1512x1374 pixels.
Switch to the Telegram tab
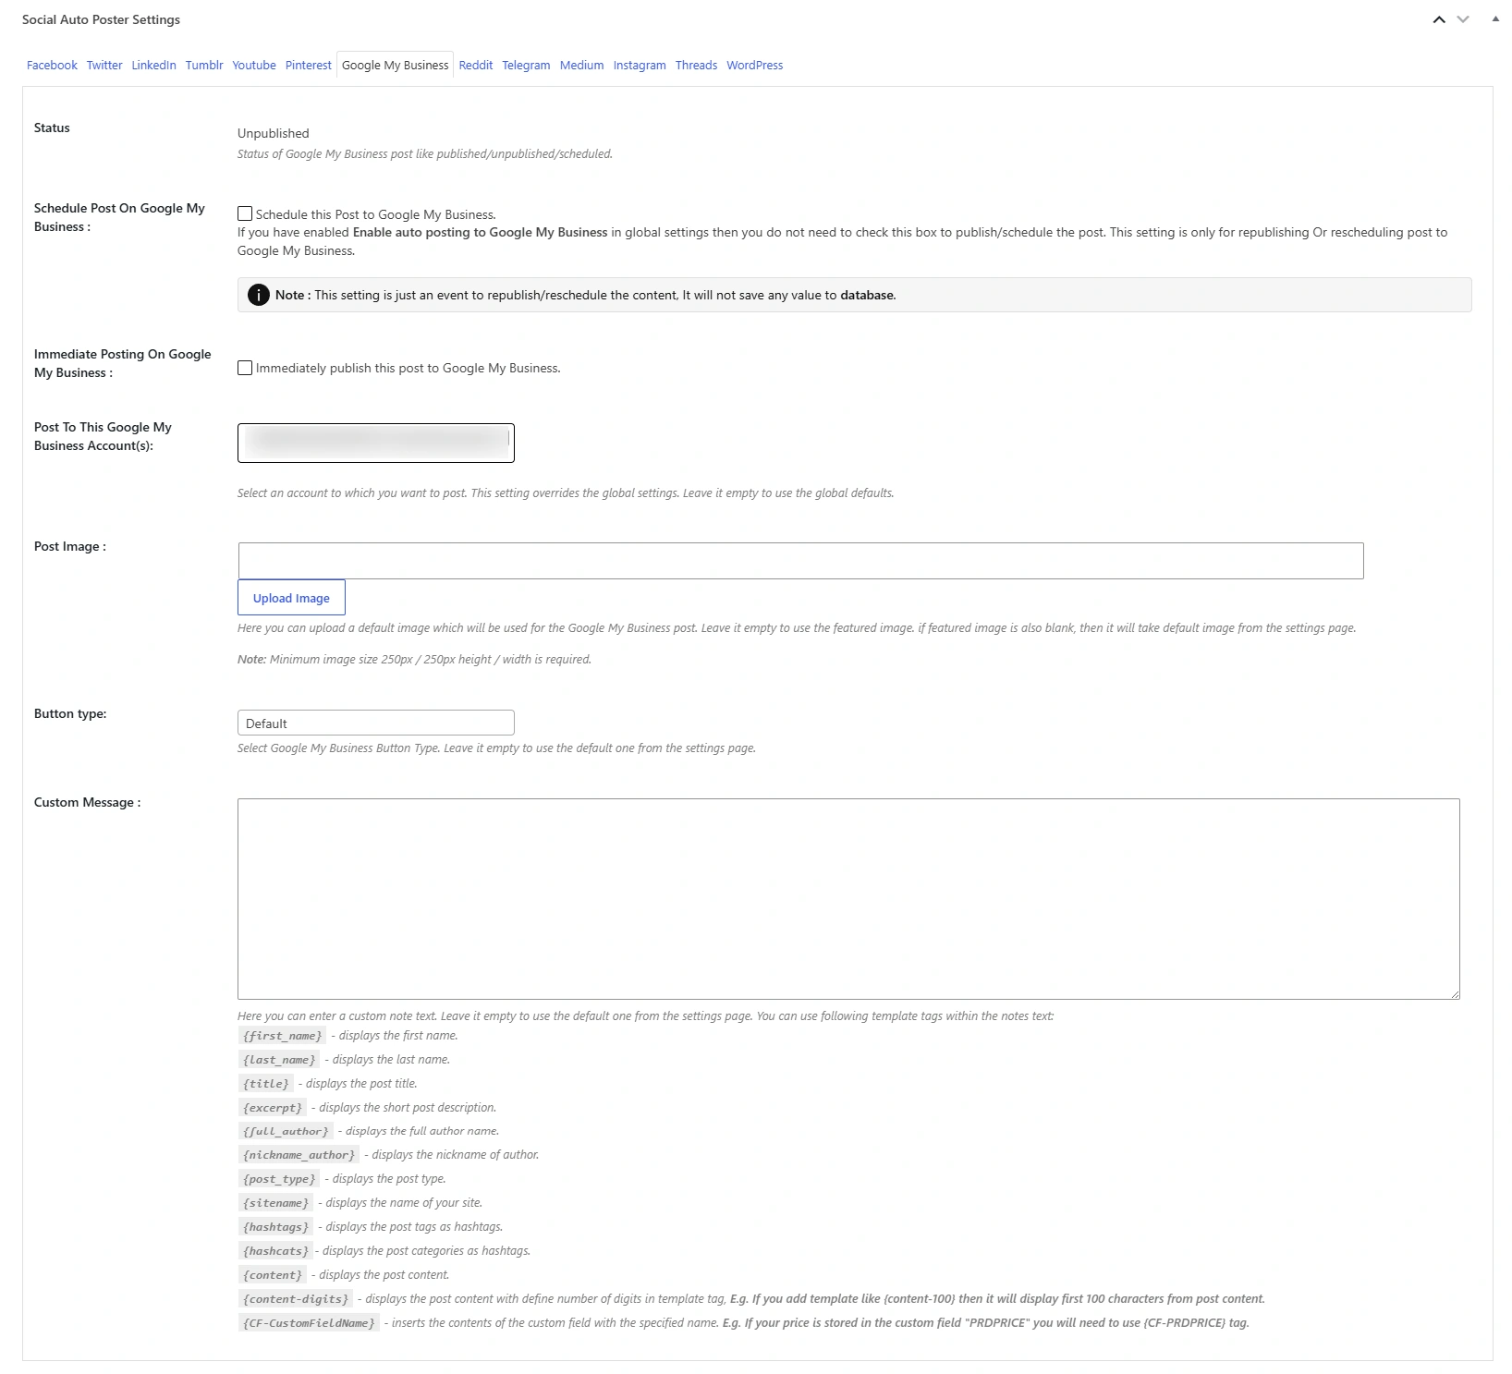[x=526, y=66]
